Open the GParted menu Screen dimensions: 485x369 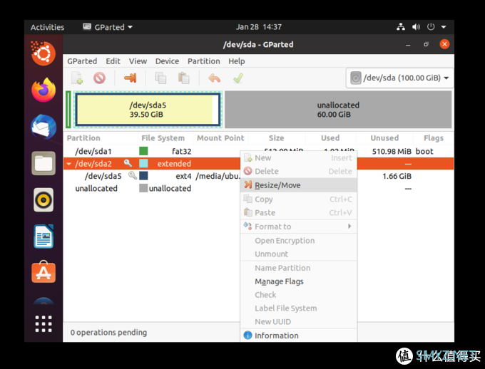(82, 61)
